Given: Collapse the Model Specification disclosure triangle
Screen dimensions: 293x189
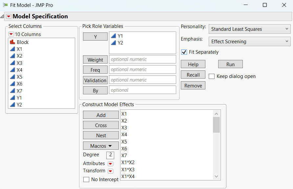Looking at the screenshot, I should [x=2, y=16].
